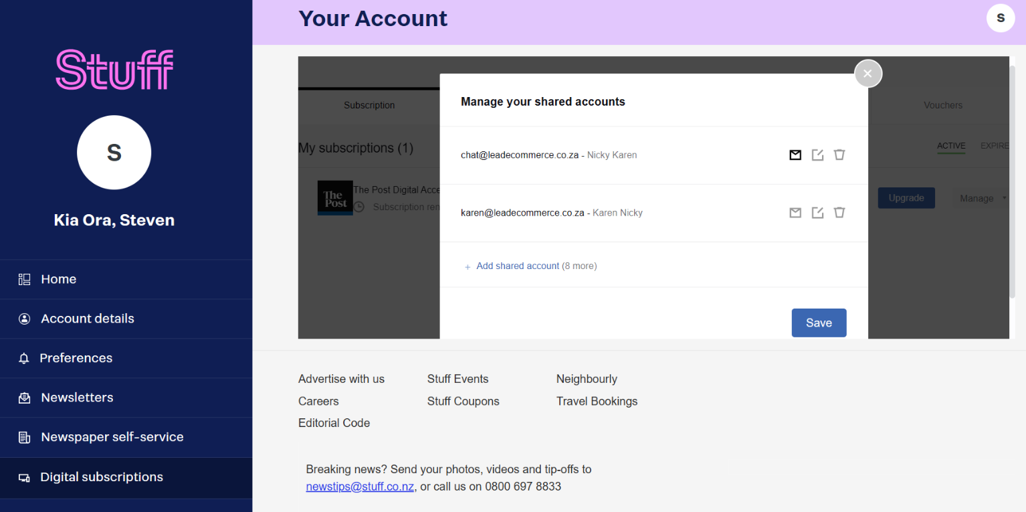Click the Preferences bell icon
The height and width of the screenshot is (512, 1026).
[x=24, y=358]
